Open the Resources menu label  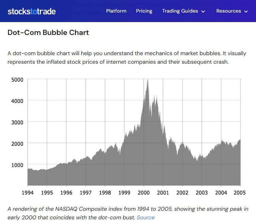(x=228, y=11)
